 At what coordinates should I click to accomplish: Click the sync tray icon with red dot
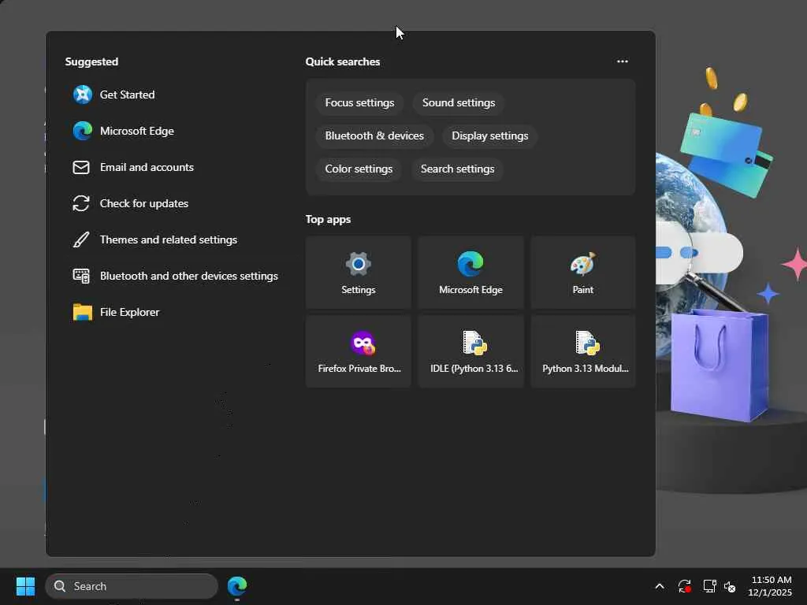coord(685,586)
